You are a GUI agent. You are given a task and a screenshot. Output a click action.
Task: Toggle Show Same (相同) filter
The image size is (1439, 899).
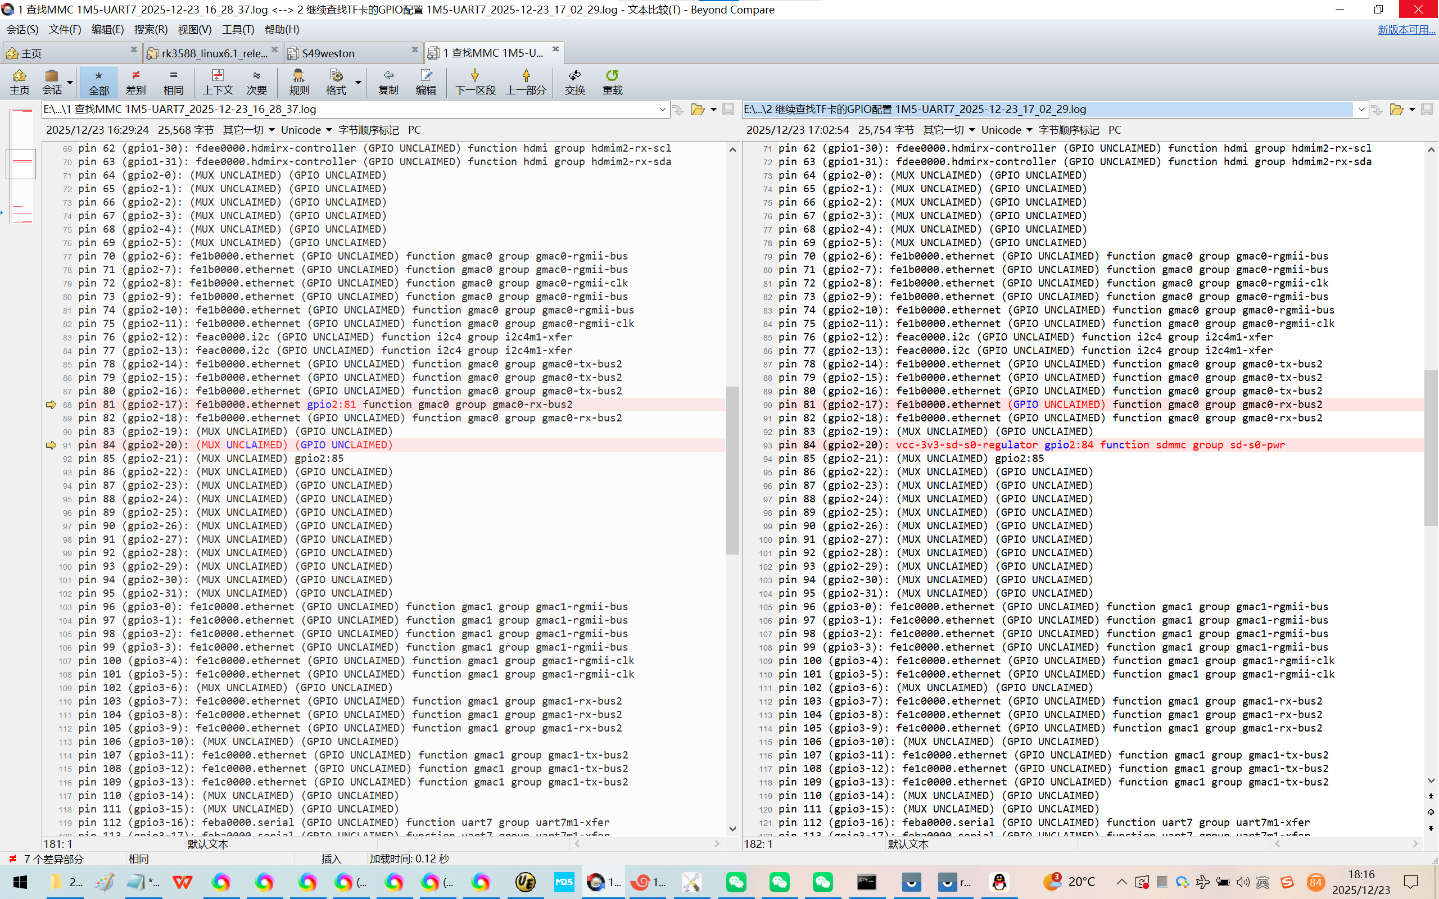(173, 81)
